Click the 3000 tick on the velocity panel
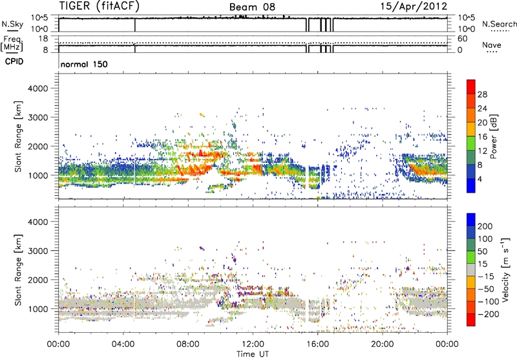 pyautogui.click(x=37, y=251)
